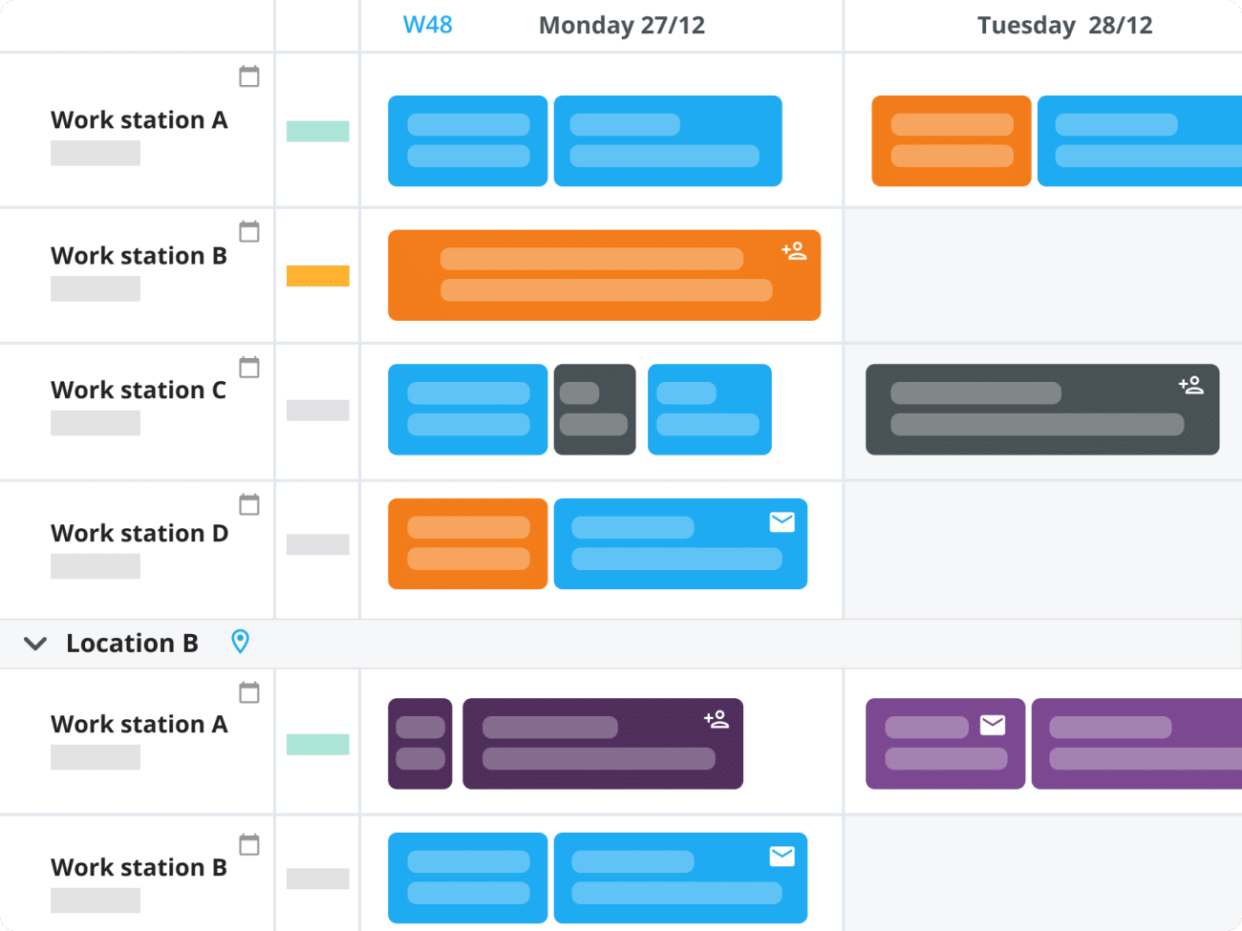
Task: Click envelope icon on Work station D blue shift
Action: (782, 521)
